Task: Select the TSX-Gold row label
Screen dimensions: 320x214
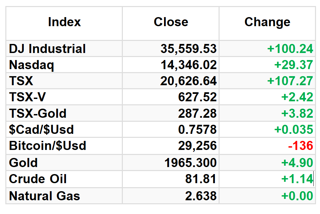Action: [38, 113]
